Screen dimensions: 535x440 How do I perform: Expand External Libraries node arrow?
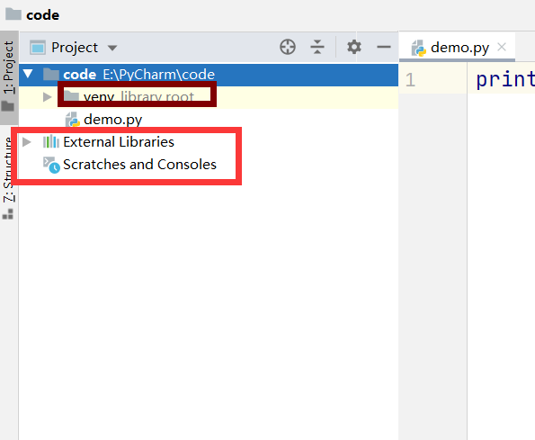[x=26, y=141]
